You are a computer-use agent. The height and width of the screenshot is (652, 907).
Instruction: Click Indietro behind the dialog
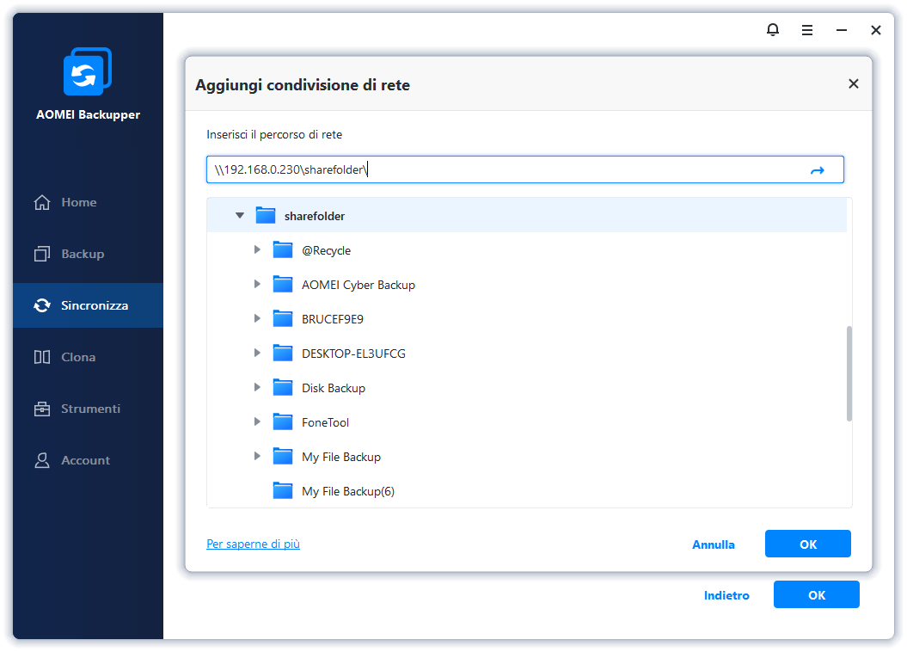726,595
